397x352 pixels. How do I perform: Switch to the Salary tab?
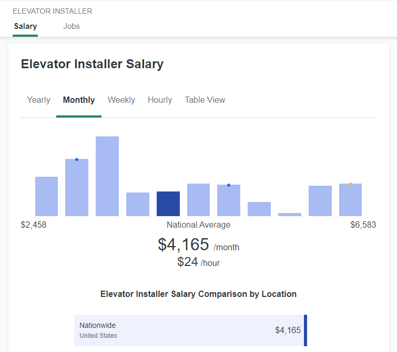point(25,26)
